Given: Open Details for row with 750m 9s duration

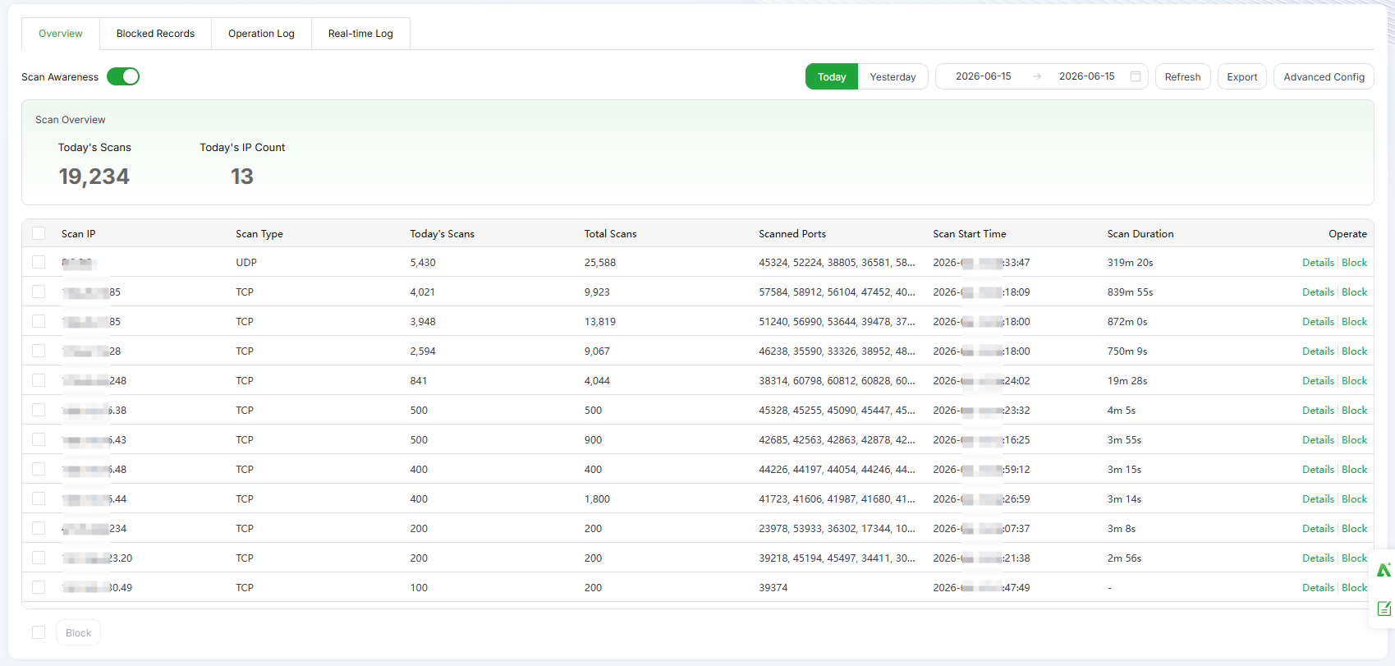Looking at the screenshot, I should (x=1318, y=351).
